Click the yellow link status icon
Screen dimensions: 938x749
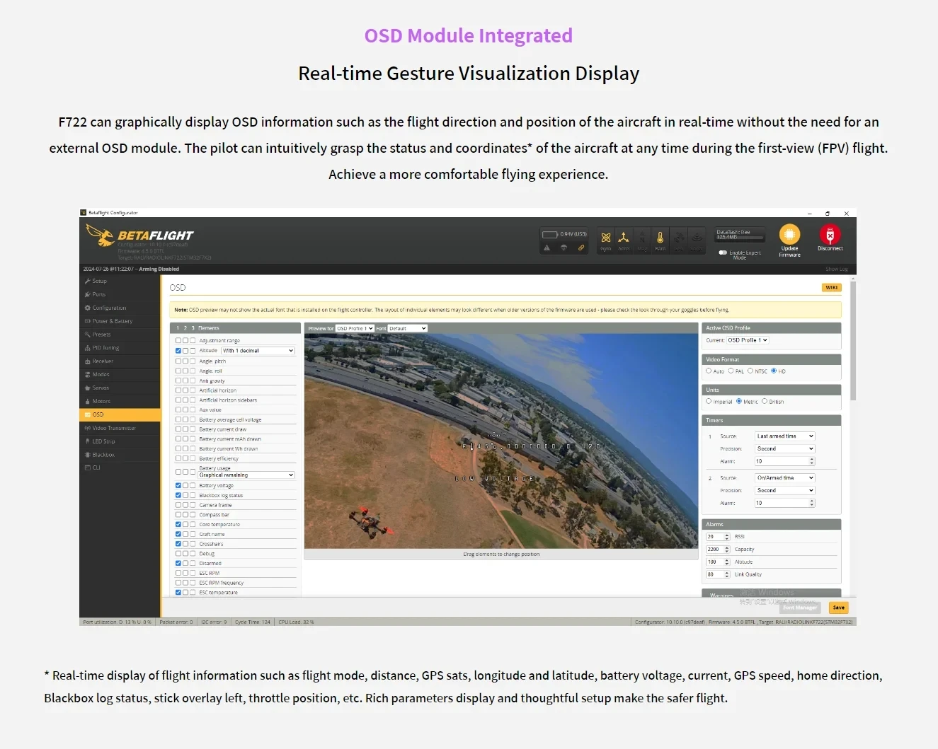pyautogui.click(x=581, y=248)
